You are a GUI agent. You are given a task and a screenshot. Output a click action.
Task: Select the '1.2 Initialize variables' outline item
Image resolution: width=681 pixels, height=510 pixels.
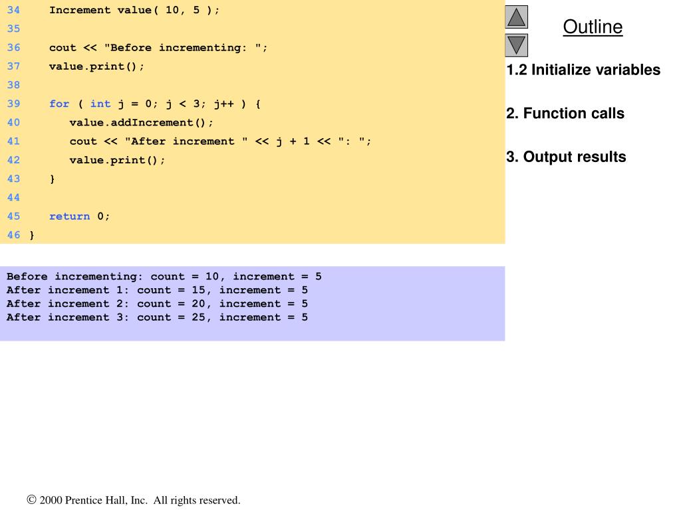pos(583,70)
